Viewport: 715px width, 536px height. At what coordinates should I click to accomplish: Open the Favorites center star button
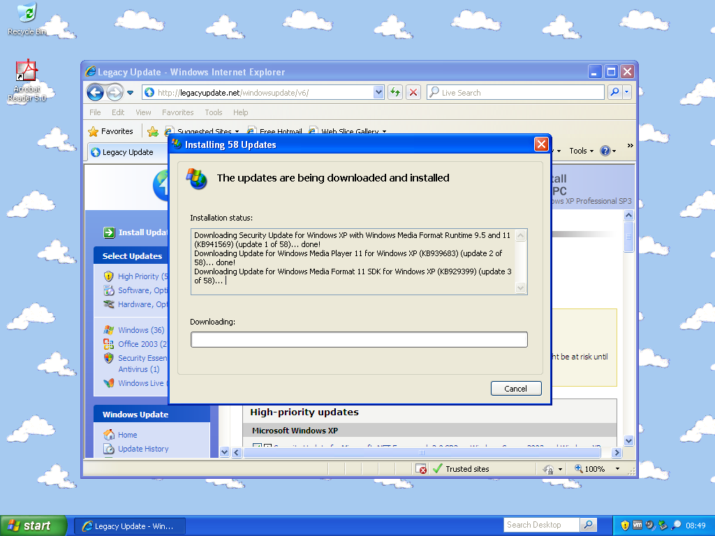tap(111, 131)
